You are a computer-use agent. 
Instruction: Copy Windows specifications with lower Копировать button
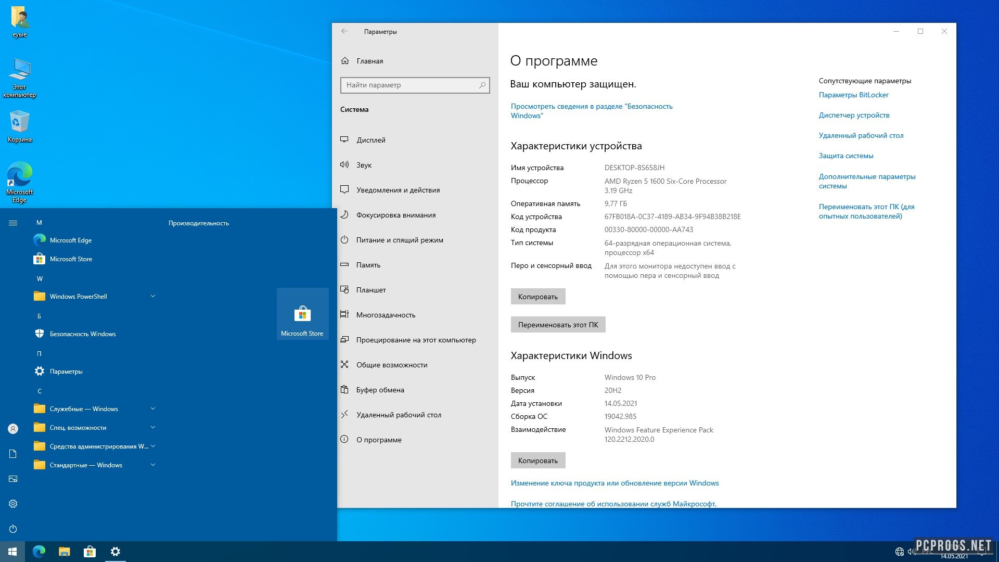tap(537, 461)
